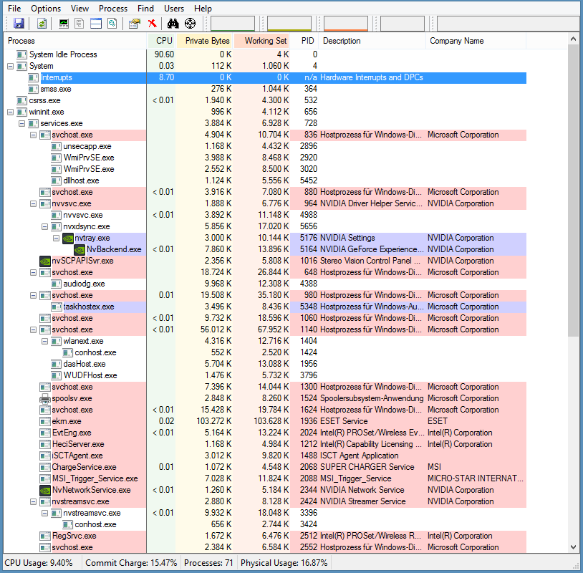Select the MSI_Trigger_Service.exe row
The width and height of the screenshot is (583, 573).
pos(265,478)
